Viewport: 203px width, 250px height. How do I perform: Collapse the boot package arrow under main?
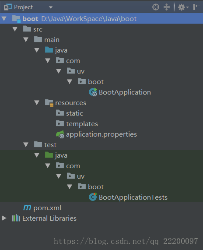pos(70,82)
